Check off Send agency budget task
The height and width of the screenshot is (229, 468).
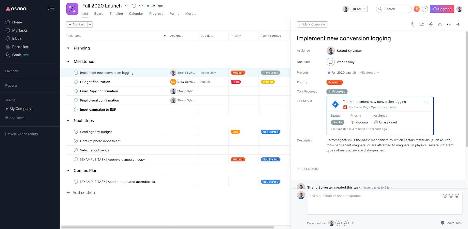[76, 132]
